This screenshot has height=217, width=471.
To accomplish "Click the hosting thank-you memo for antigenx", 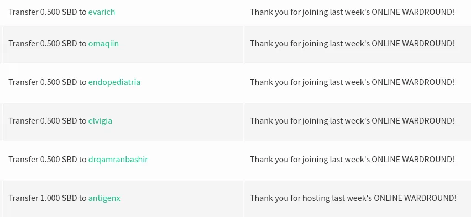I will click(353, 198).
